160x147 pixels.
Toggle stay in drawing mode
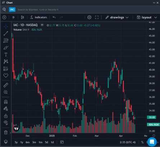[x=6, y=109]
